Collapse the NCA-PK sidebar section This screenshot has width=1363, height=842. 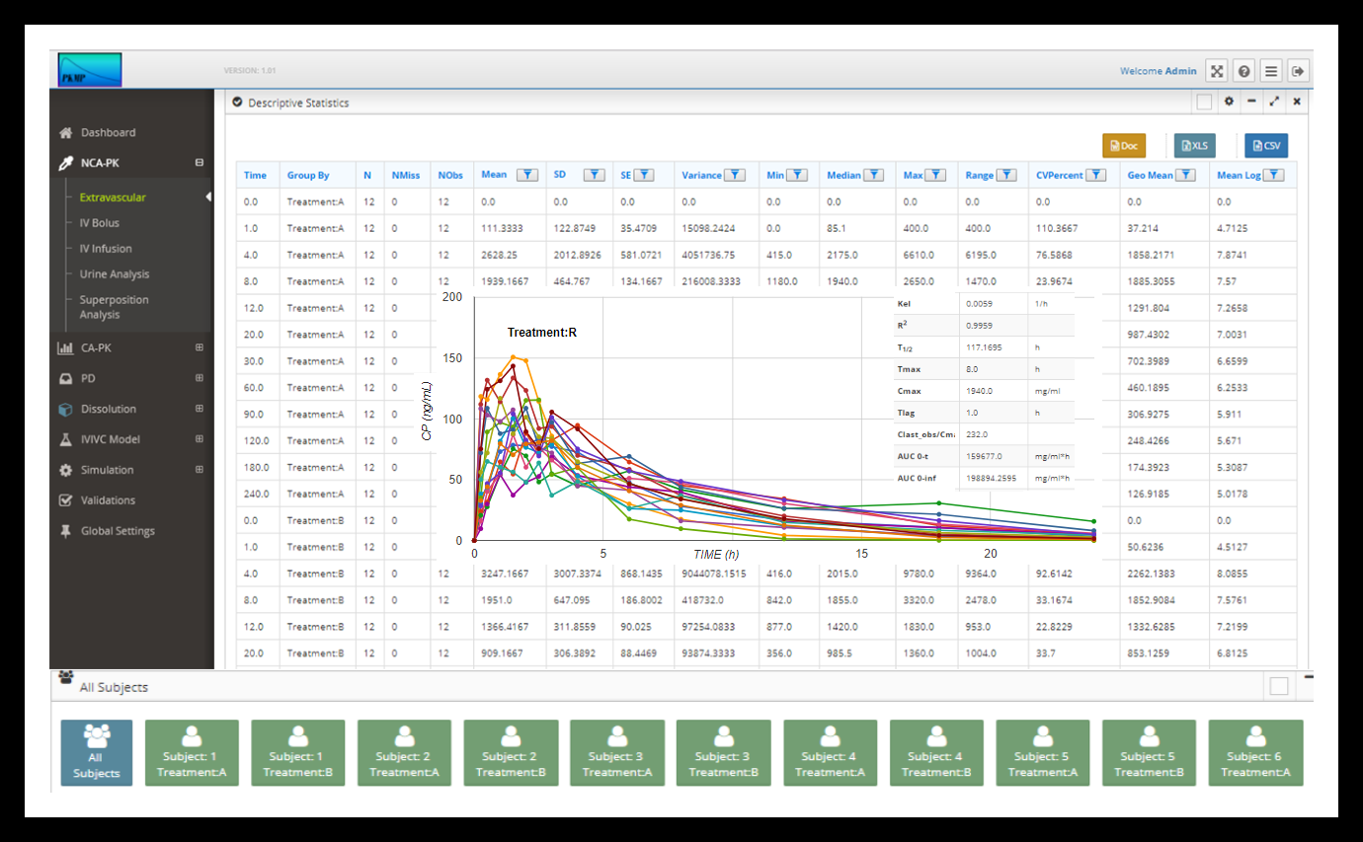tap(200, 163)
